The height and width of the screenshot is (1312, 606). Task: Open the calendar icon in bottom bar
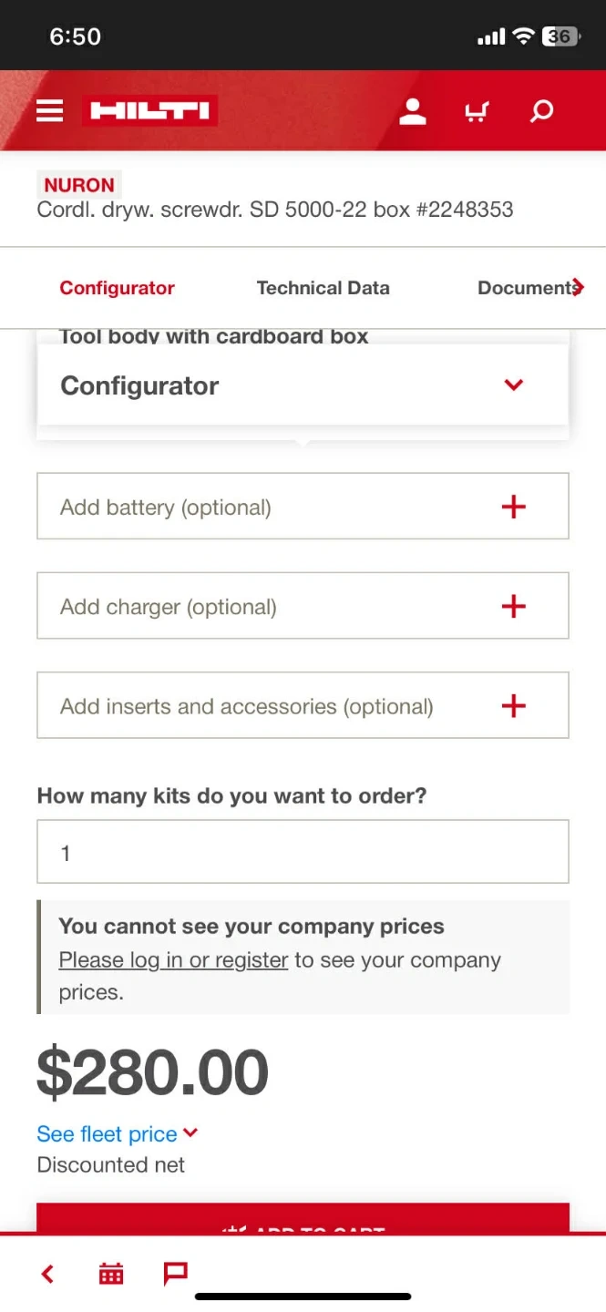click(111, 1274)
